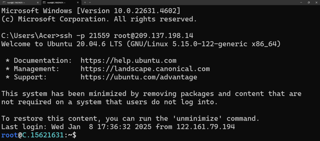Click the last login IP 122.161.79.194
320x141 pixels.
point(206,127)
